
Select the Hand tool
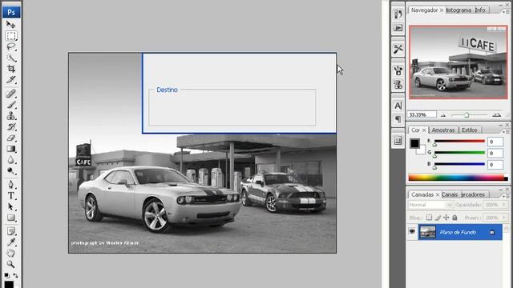tap(10, 253)
